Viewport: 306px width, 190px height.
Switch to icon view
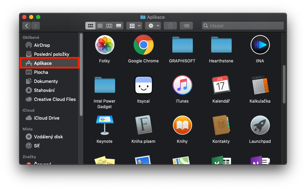click(90, 26)
